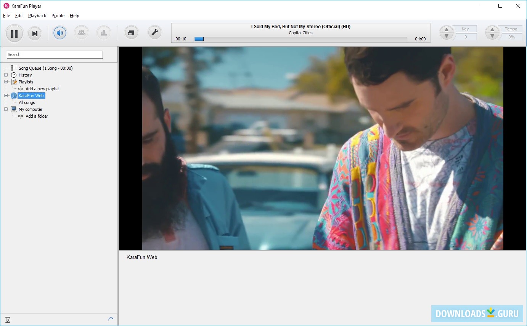Lower the Tempo with down arrow
Screen dimensions: 527x326
[492, 36]
